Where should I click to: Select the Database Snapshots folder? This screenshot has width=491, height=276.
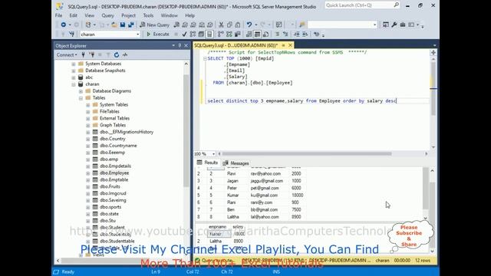(105, 71)
